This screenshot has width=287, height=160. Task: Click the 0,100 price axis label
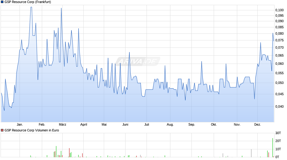point(279,10)
